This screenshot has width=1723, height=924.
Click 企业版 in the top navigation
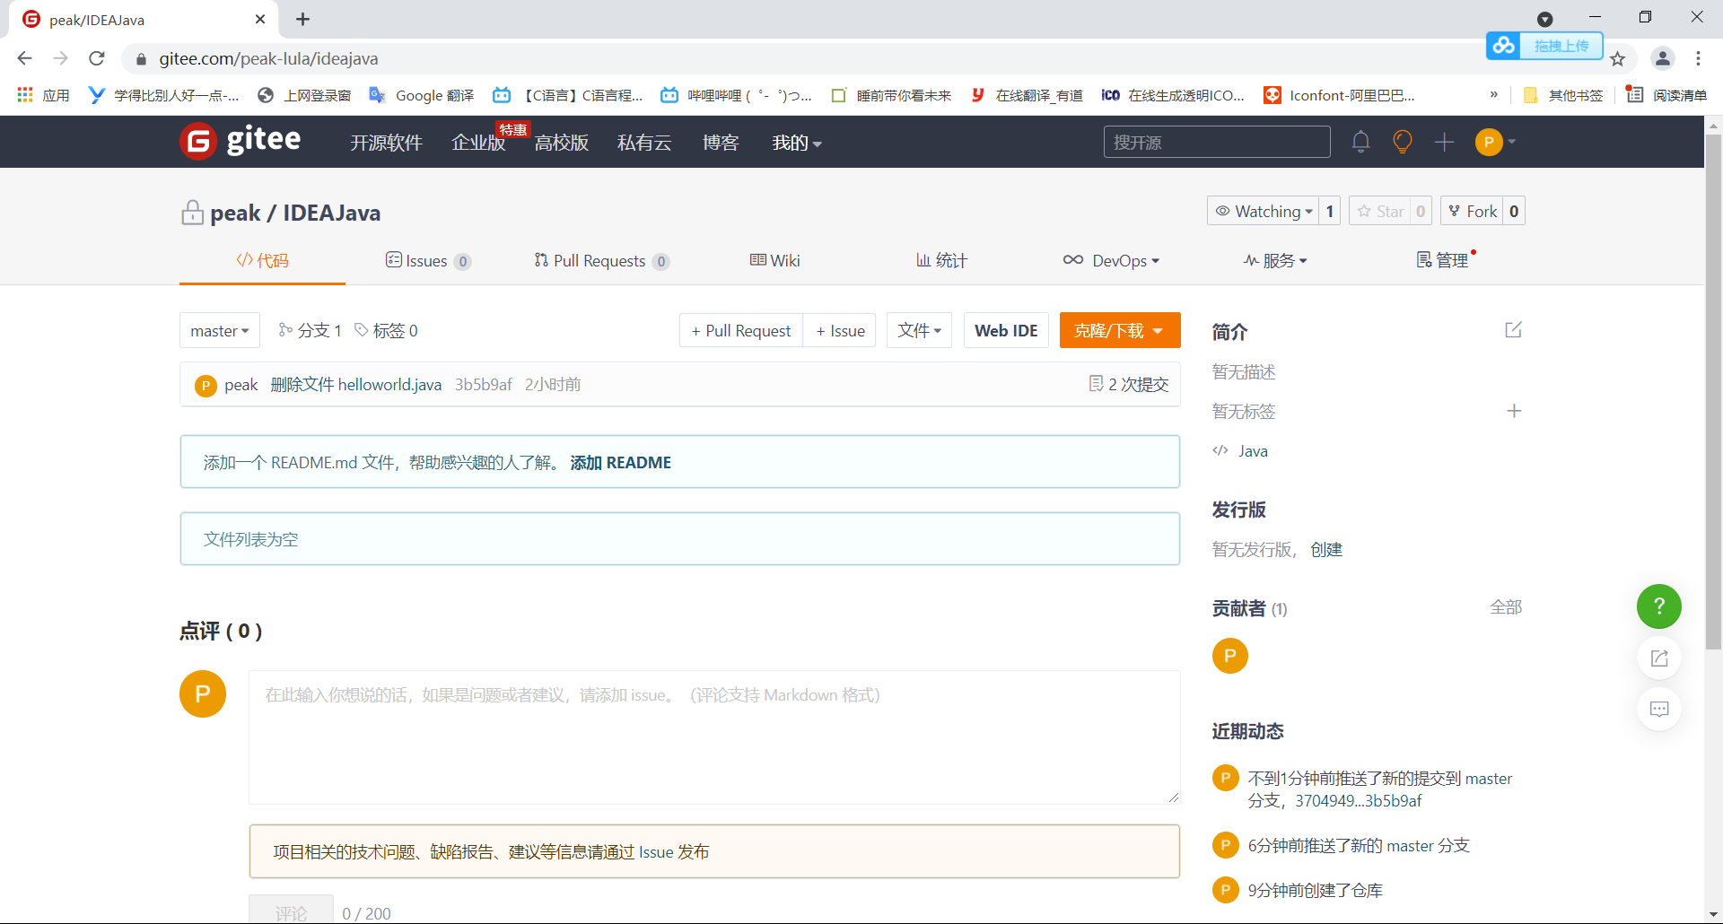478,143
